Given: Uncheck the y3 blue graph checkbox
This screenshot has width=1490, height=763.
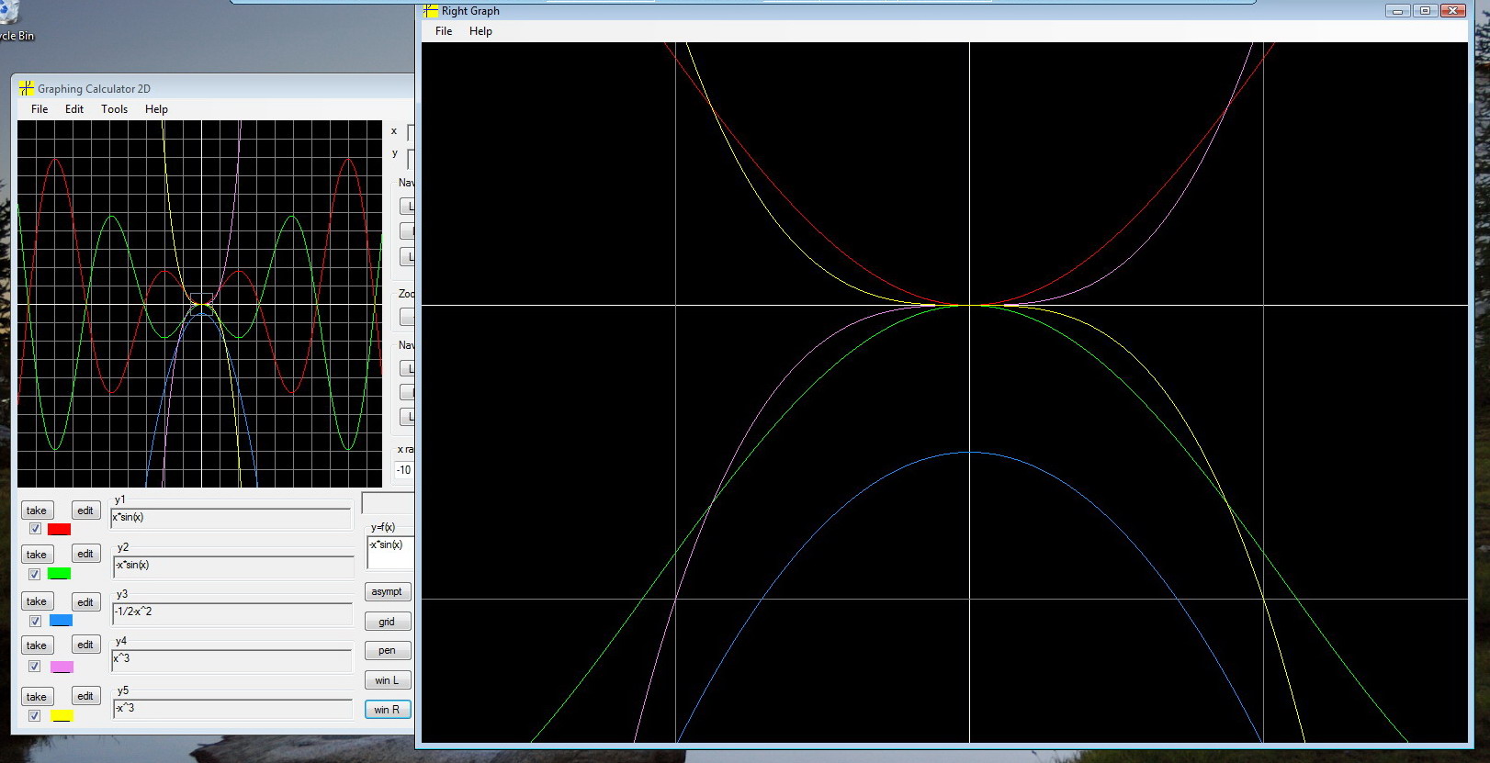Looking at the screenshot, I should point(35,621).
